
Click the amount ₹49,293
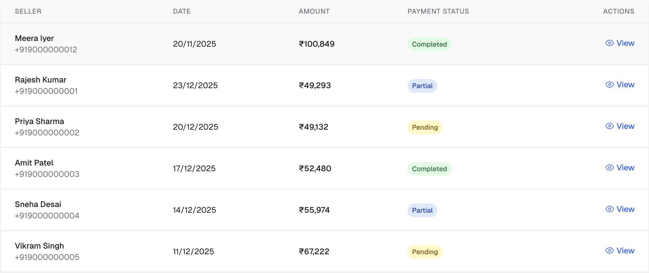pyautogui.click(x=315, y=85)
